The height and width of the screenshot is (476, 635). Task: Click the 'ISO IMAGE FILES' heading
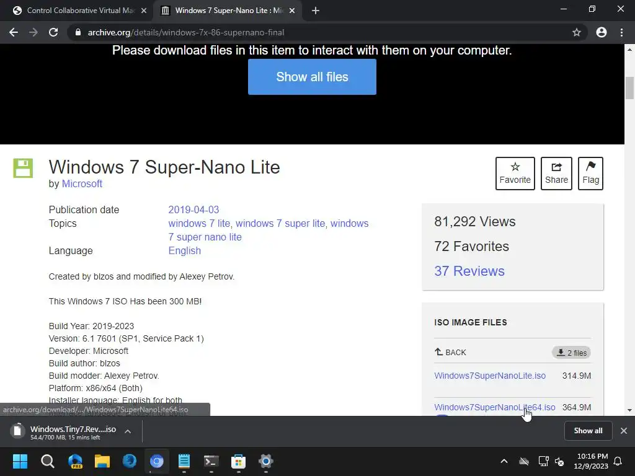pos(471,322)
